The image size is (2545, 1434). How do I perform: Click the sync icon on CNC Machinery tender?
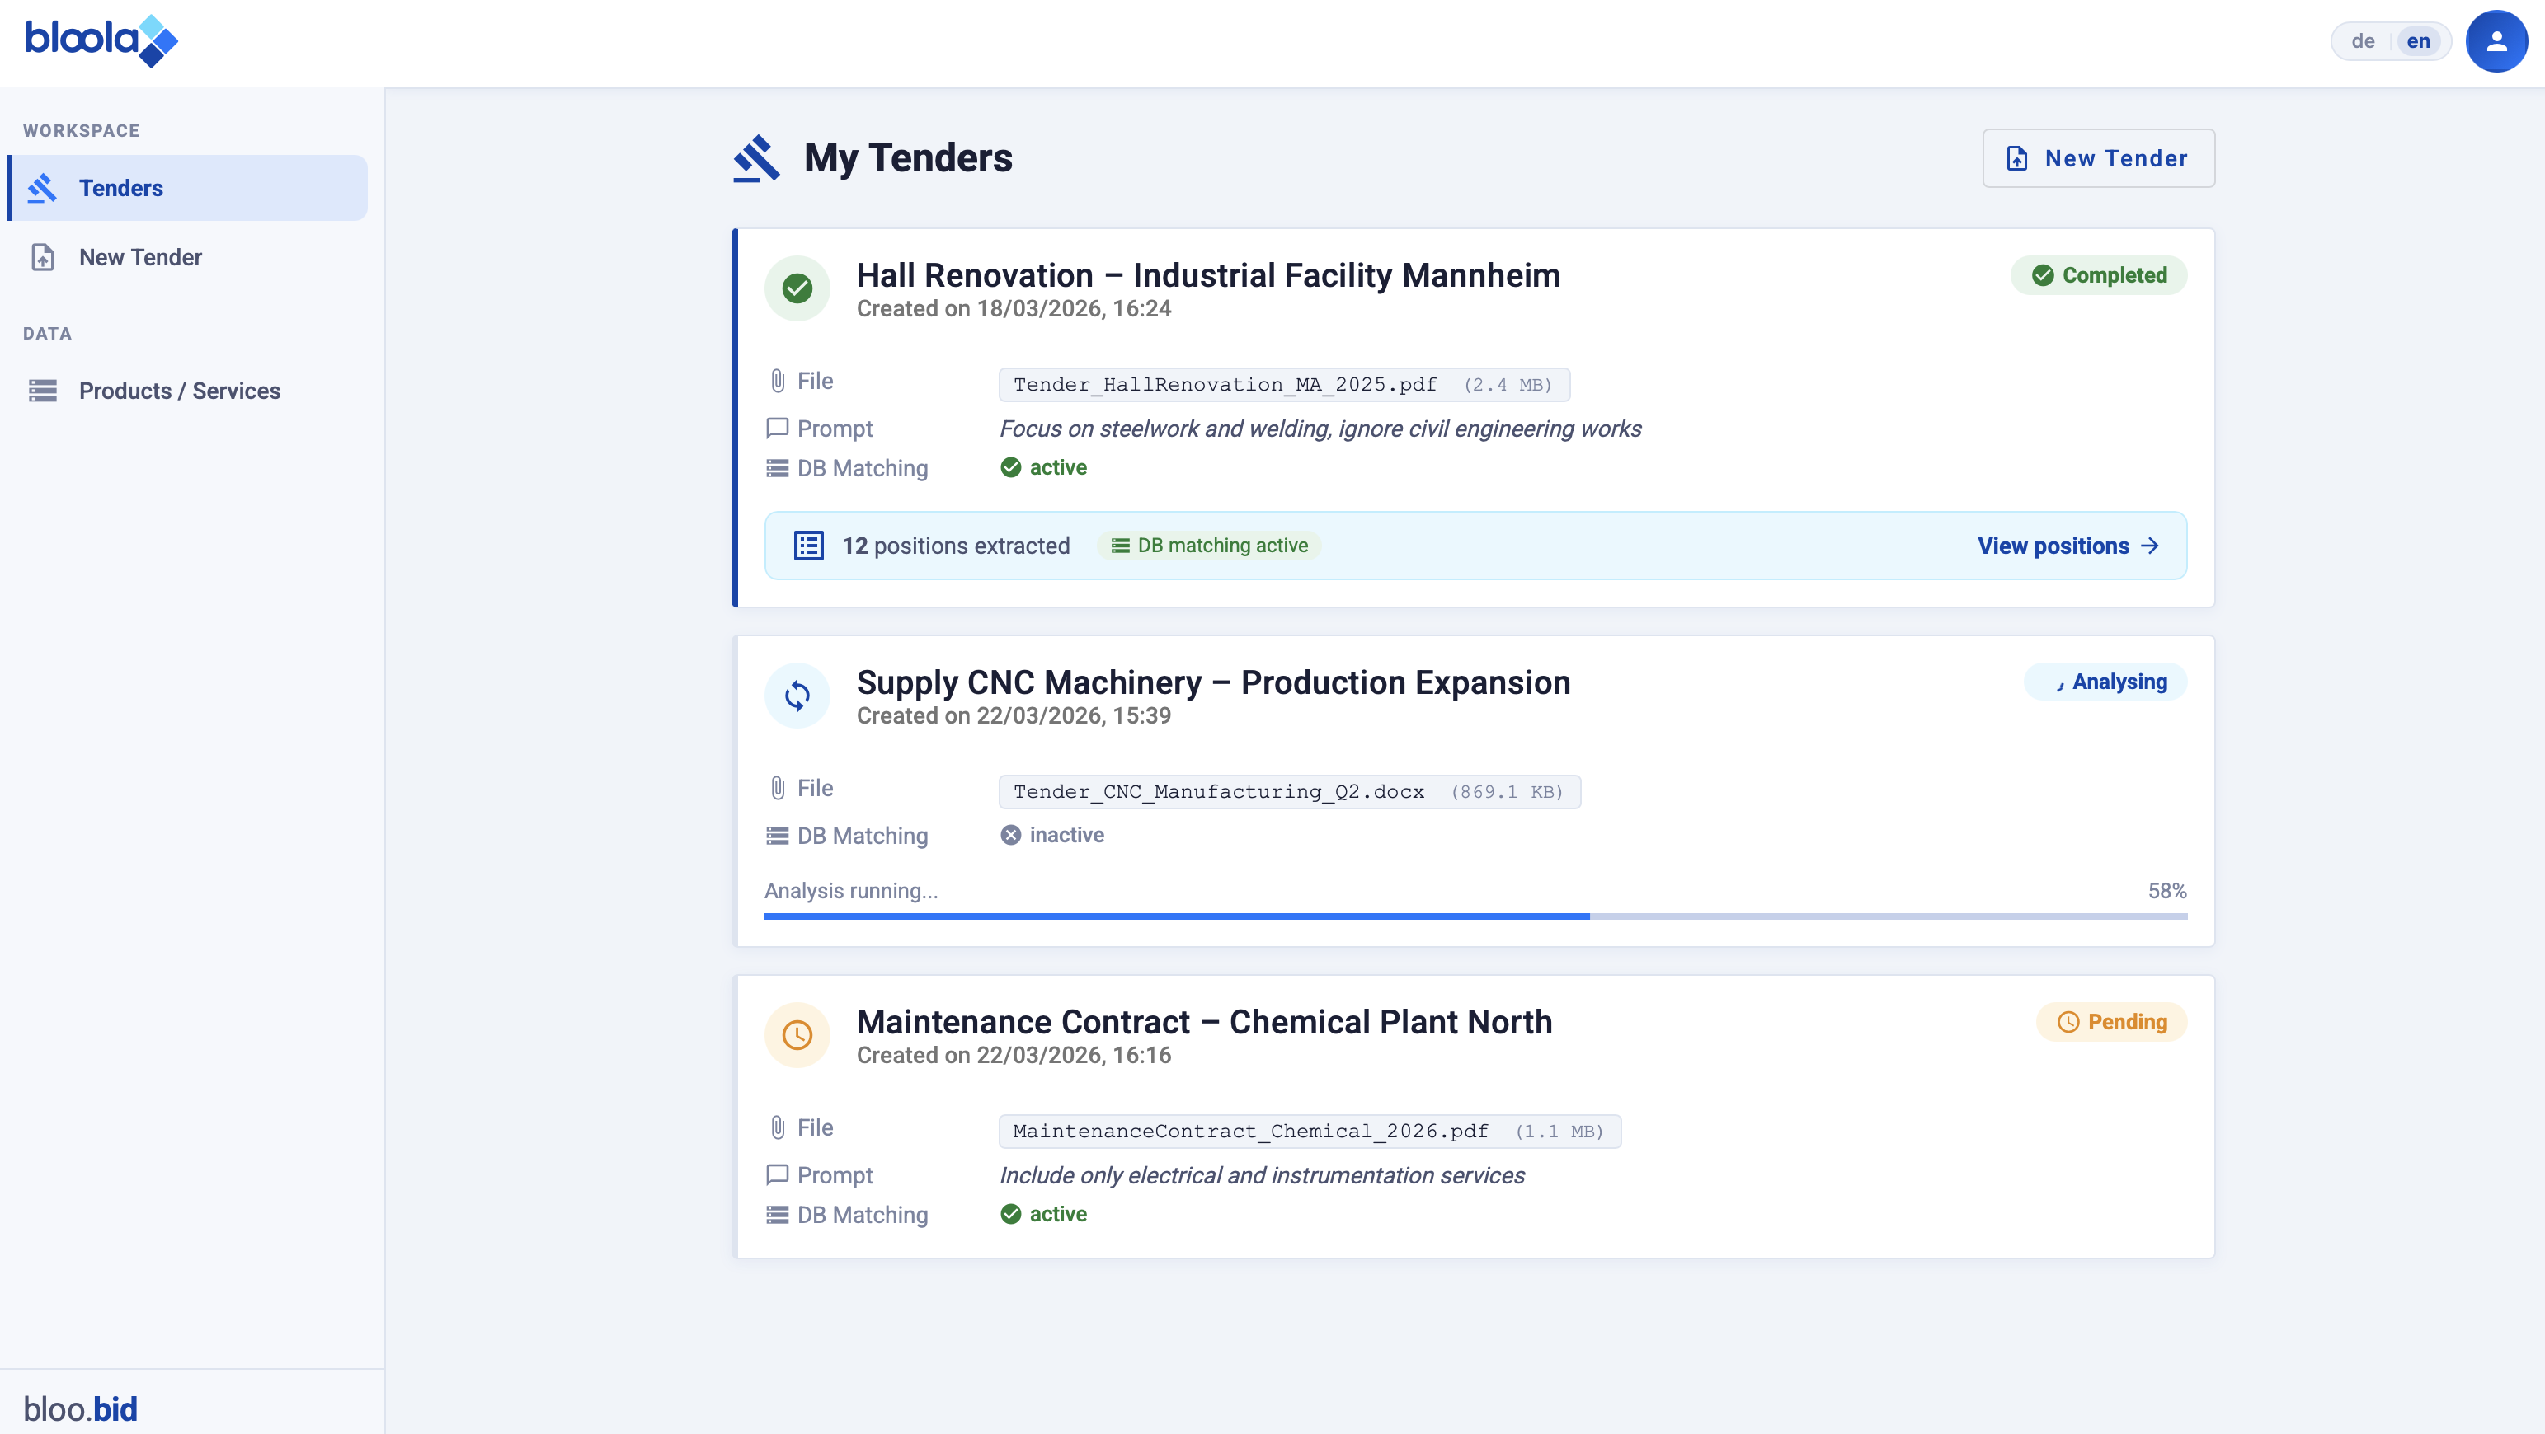797,696
